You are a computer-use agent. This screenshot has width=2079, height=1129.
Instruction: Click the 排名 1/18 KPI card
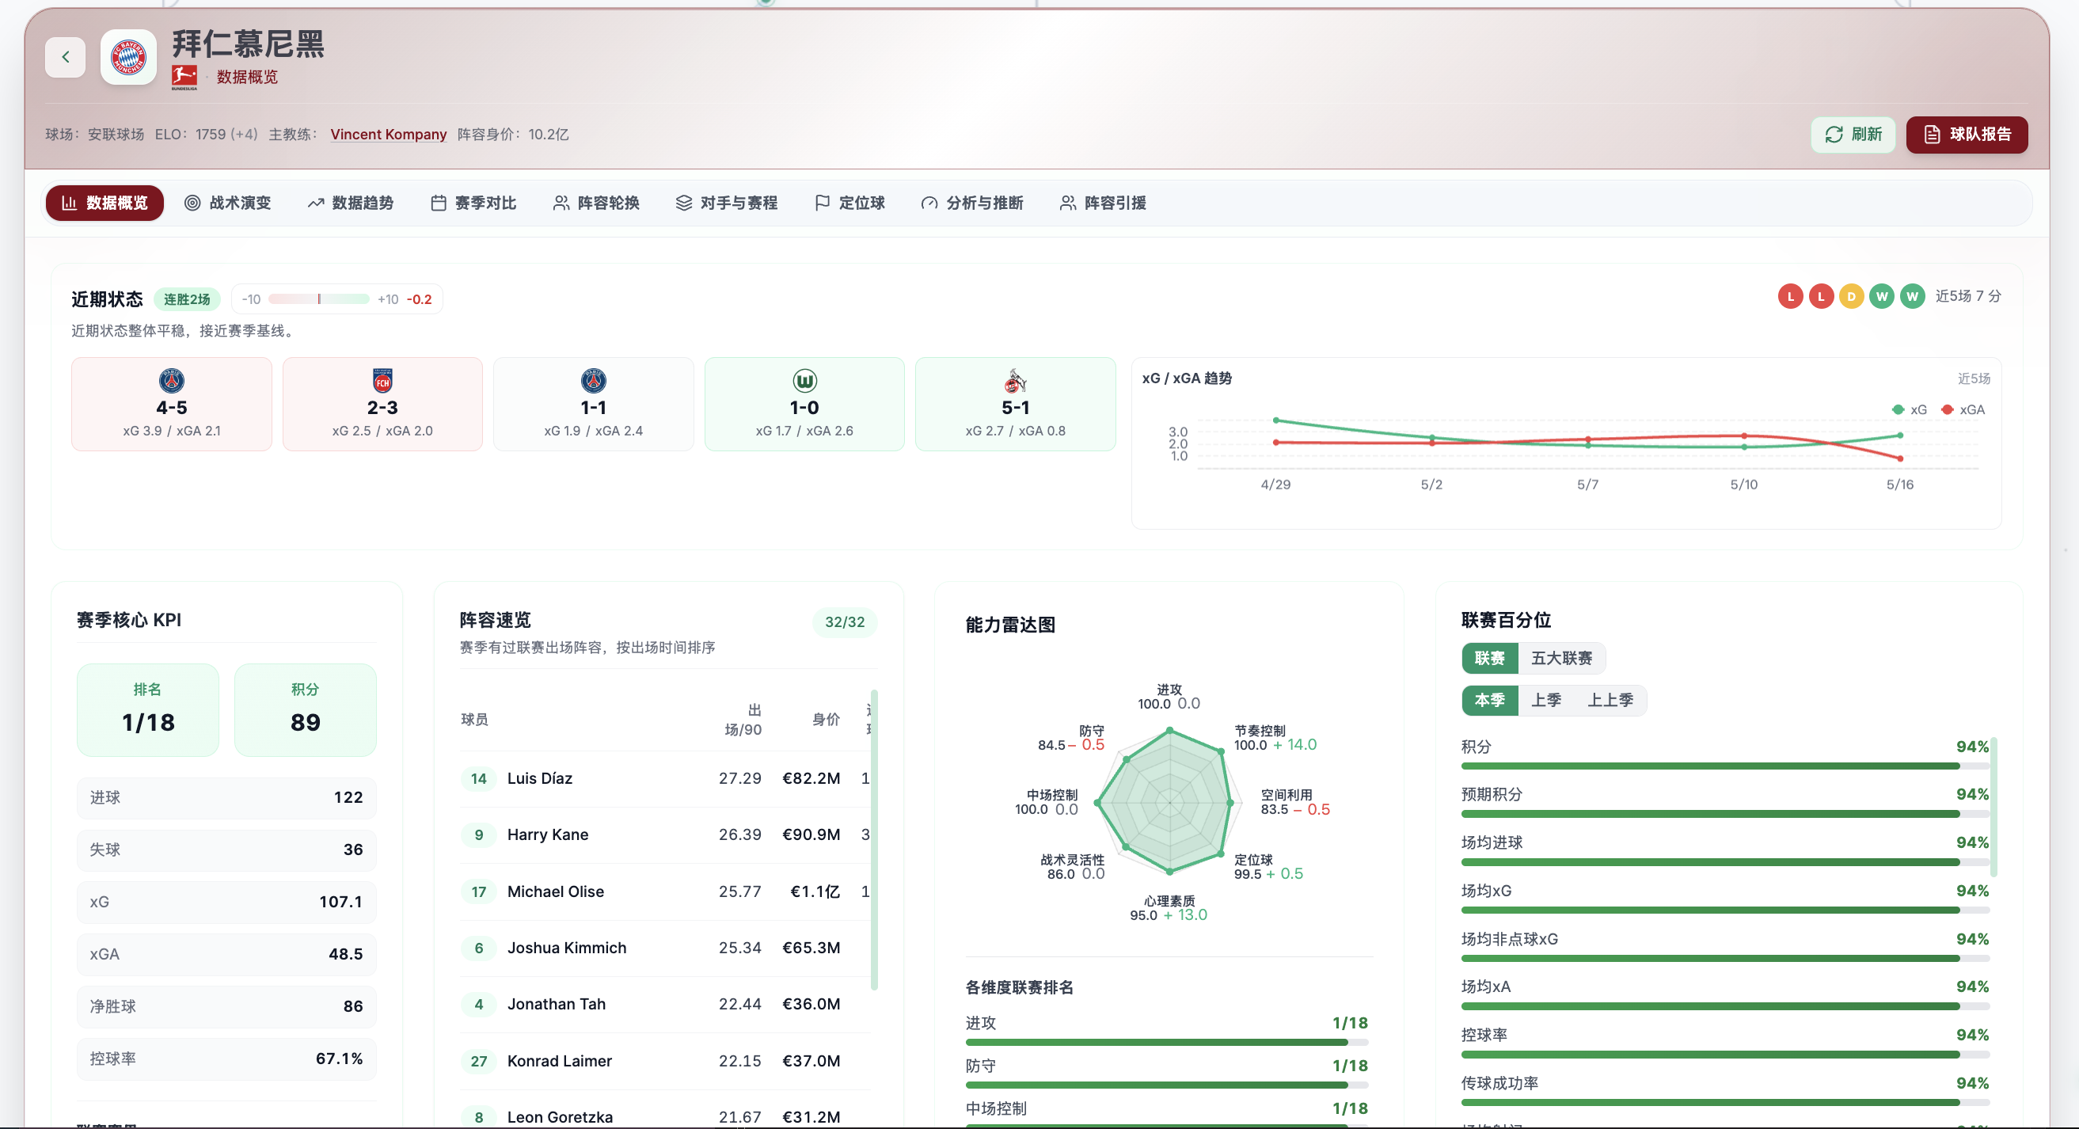(x=148, y=709)
